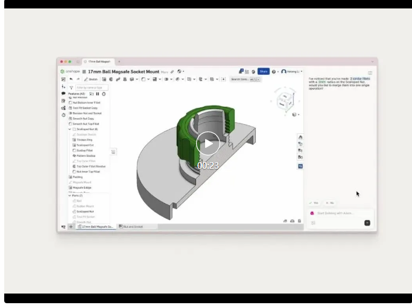Screen dimensions: 412x308
Task: Open the Fillet tool dropdown arrow
Action: [148, 80]
